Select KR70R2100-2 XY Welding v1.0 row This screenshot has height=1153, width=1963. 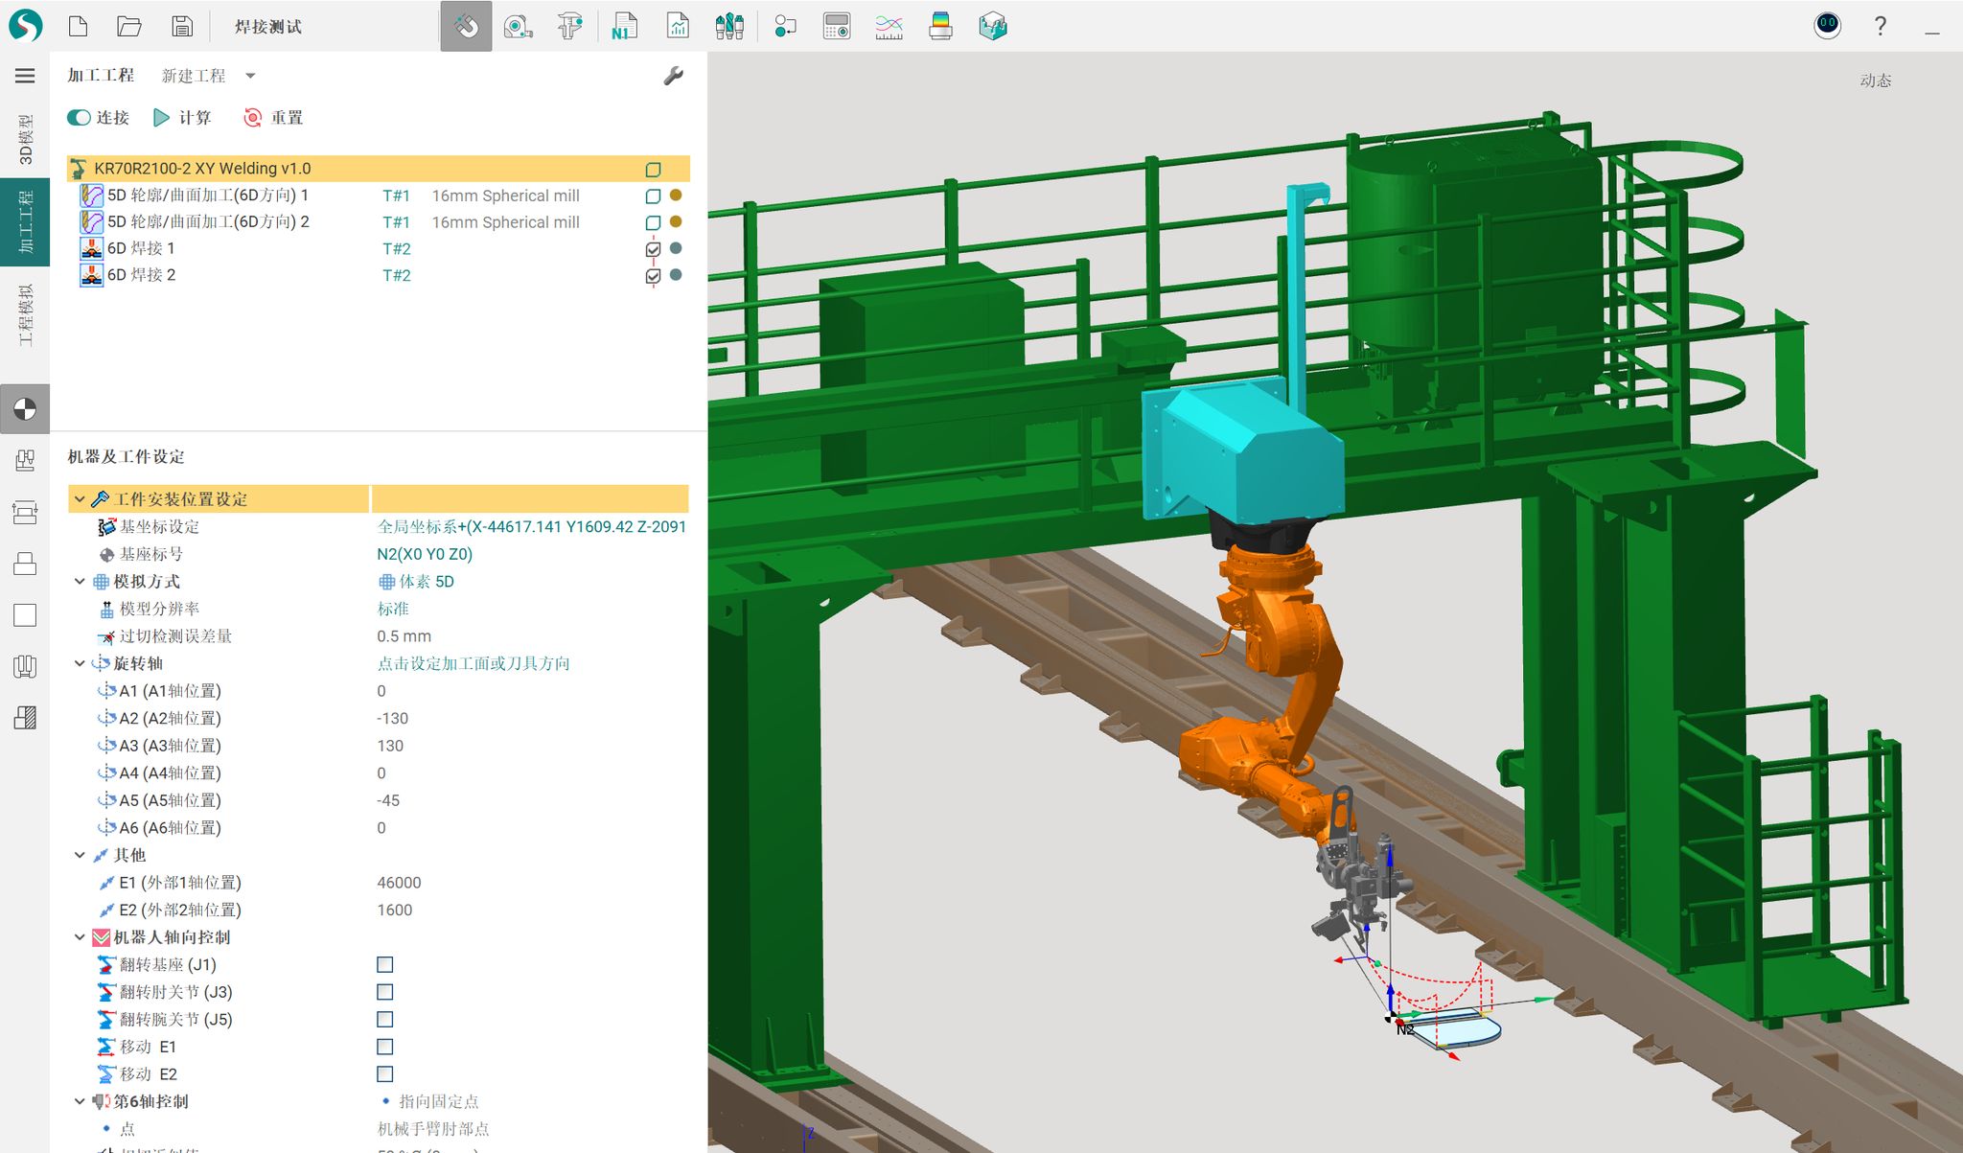379,169
